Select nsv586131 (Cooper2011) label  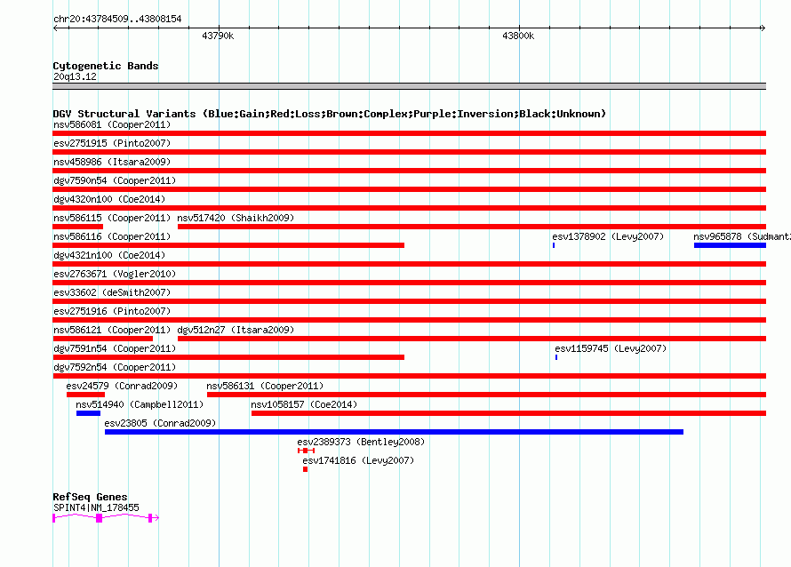(265, 386)
